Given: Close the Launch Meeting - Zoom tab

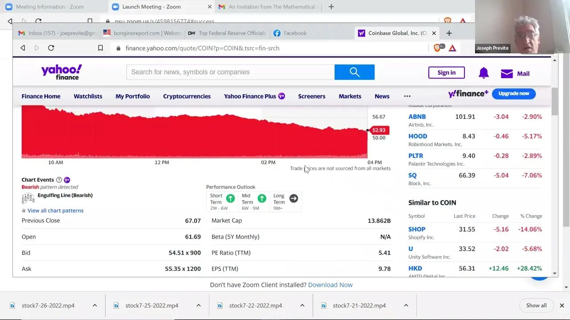Looking at the screenshot, I should 209,7.
